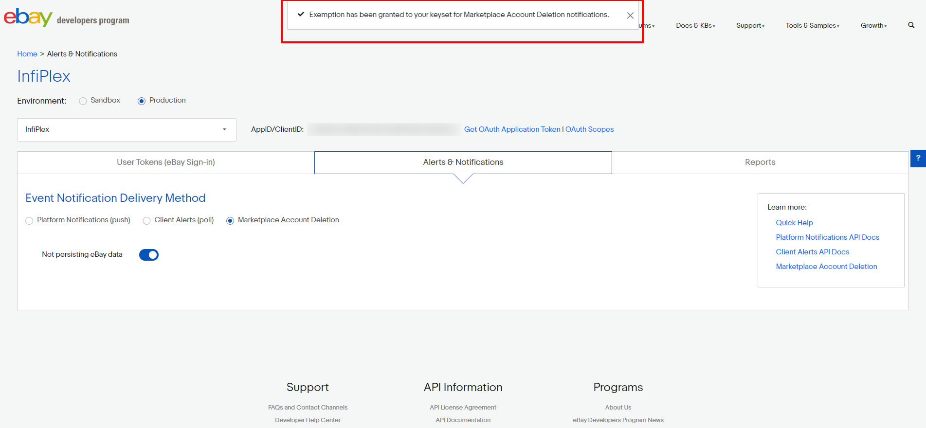Open the InfiPlex keyset dropdown
The width and height of the screenshot is (926, 428).
127,130
